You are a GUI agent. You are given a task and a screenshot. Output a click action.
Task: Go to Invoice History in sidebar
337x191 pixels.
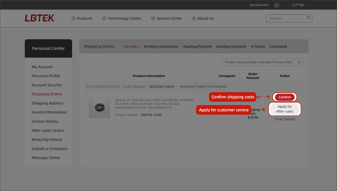click(x=45, y=121)
